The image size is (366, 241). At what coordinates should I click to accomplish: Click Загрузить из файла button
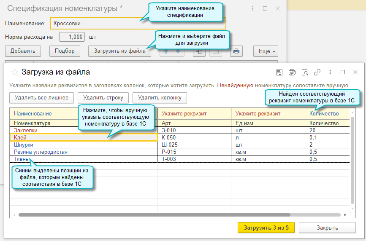click(x=119, y=51)
